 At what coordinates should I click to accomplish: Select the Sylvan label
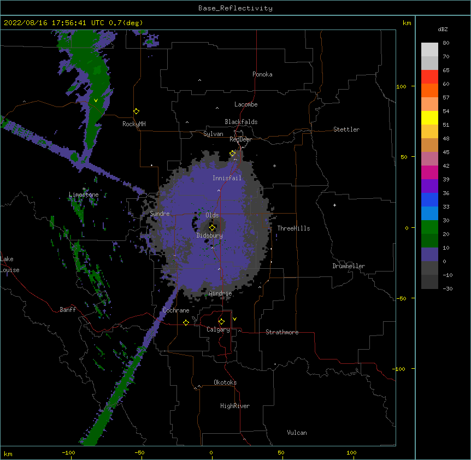(x=213, y=134)
